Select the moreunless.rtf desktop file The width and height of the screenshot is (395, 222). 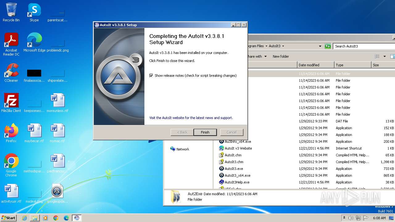click(x=57, y=103)
